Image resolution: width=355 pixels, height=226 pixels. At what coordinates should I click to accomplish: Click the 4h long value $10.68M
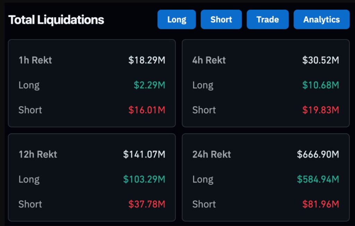click(x=320, y=85)
